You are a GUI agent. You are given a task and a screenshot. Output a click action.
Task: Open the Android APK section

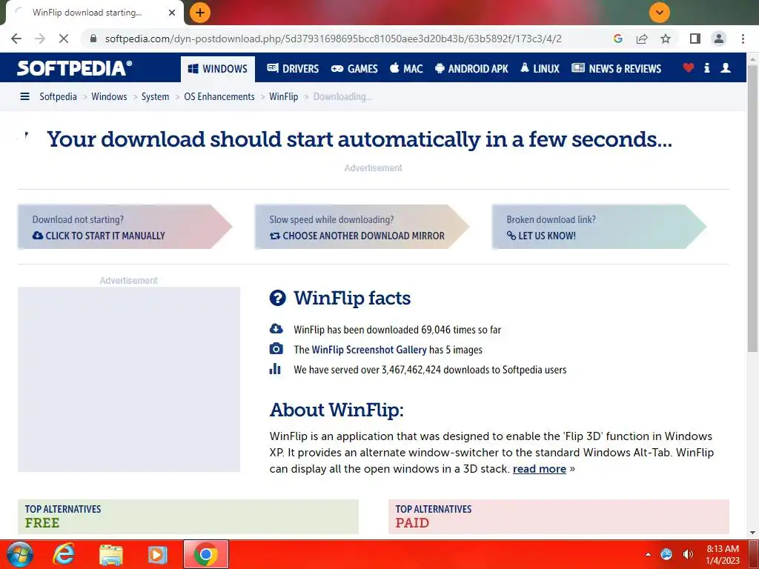click(471, 69)
